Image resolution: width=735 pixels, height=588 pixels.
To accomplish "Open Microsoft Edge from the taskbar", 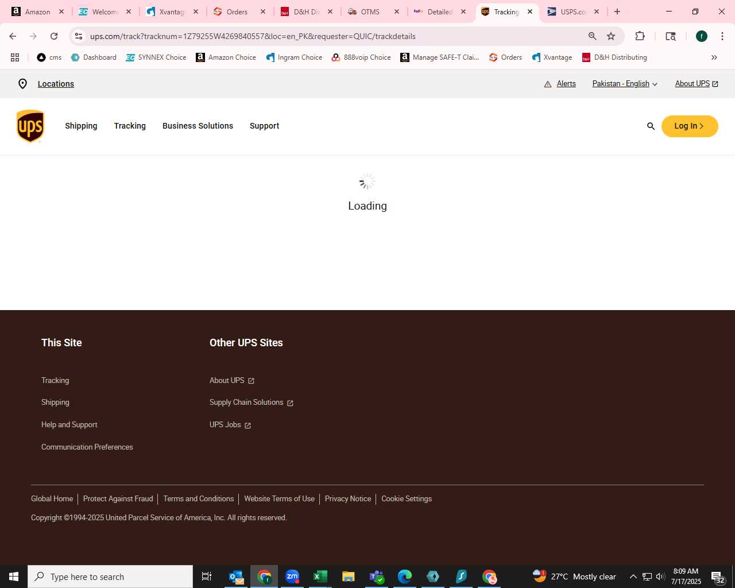I will pos(405,577).
